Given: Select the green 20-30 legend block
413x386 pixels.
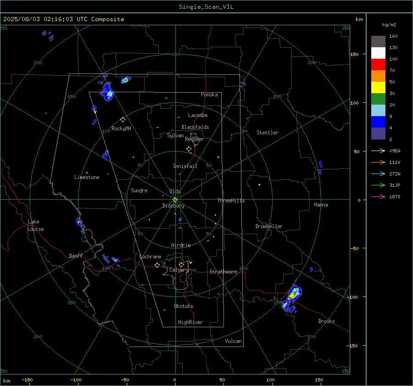Looking at the screenshot, I should (378, 99).
